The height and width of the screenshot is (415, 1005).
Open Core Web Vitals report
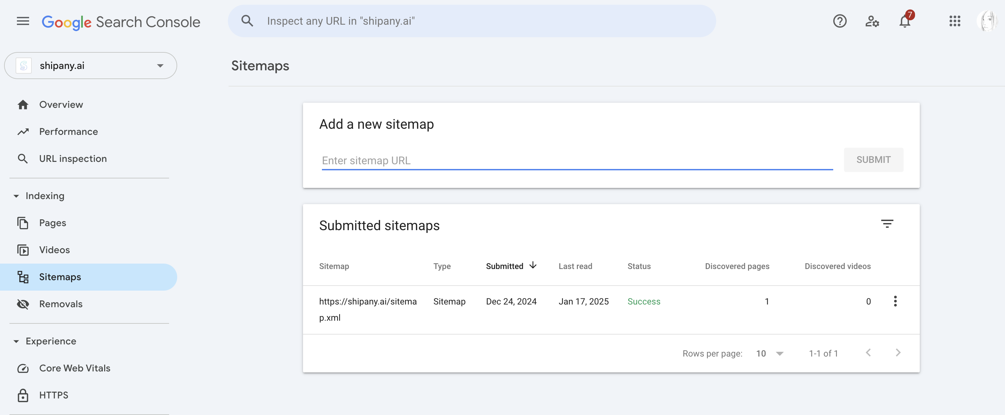[74, 368]
